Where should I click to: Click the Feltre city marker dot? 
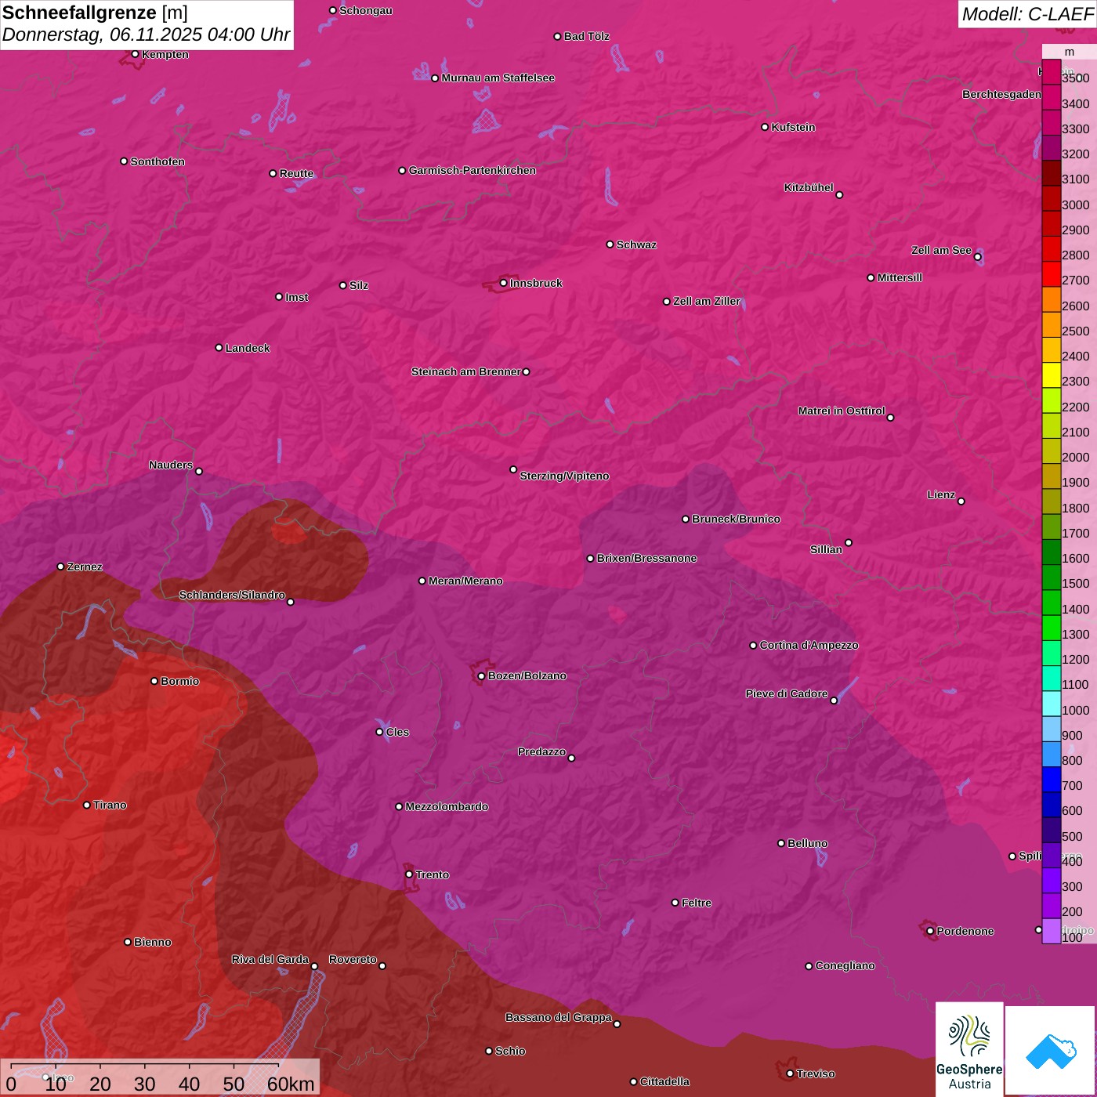[675, 903]
